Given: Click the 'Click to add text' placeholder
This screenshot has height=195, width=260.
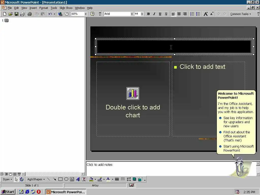Looking at the screenshot, I should (202, 67).
